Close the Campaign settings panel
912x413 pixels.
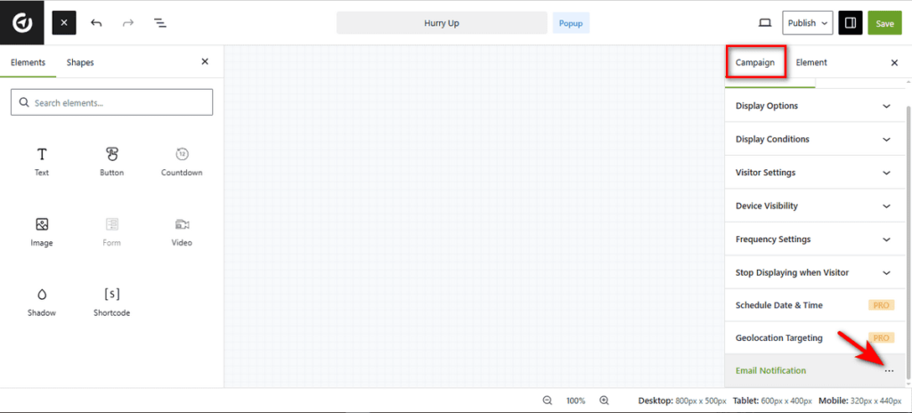pyautogui.click(x=894, y=63)
